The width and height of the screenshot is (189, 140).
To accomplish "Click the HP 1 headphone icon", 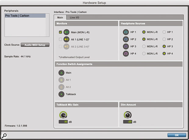I will [126, 32].
